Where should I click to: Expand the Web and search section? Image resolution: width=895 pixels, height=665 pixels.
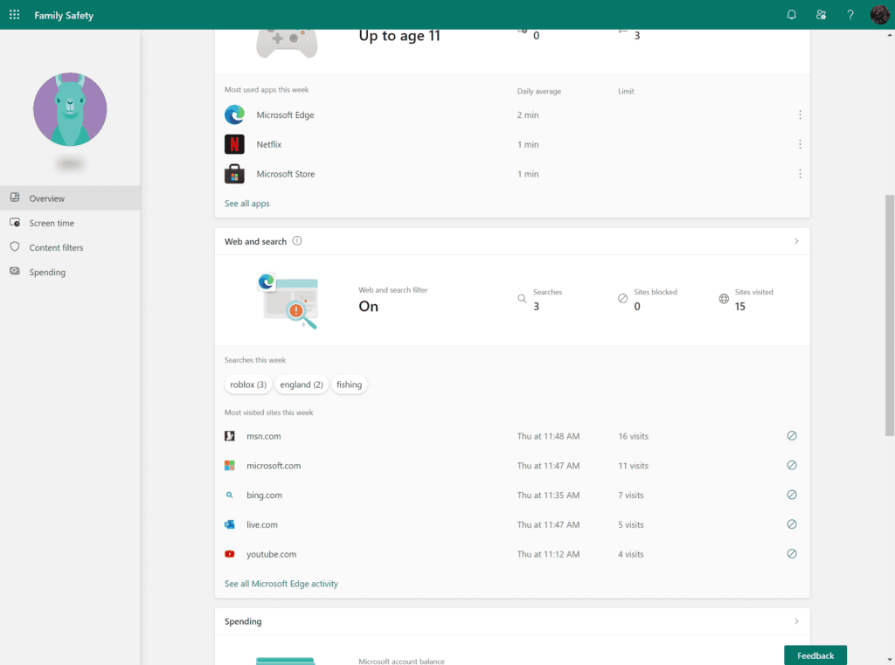pyautogui.click(x=795, y=241)
